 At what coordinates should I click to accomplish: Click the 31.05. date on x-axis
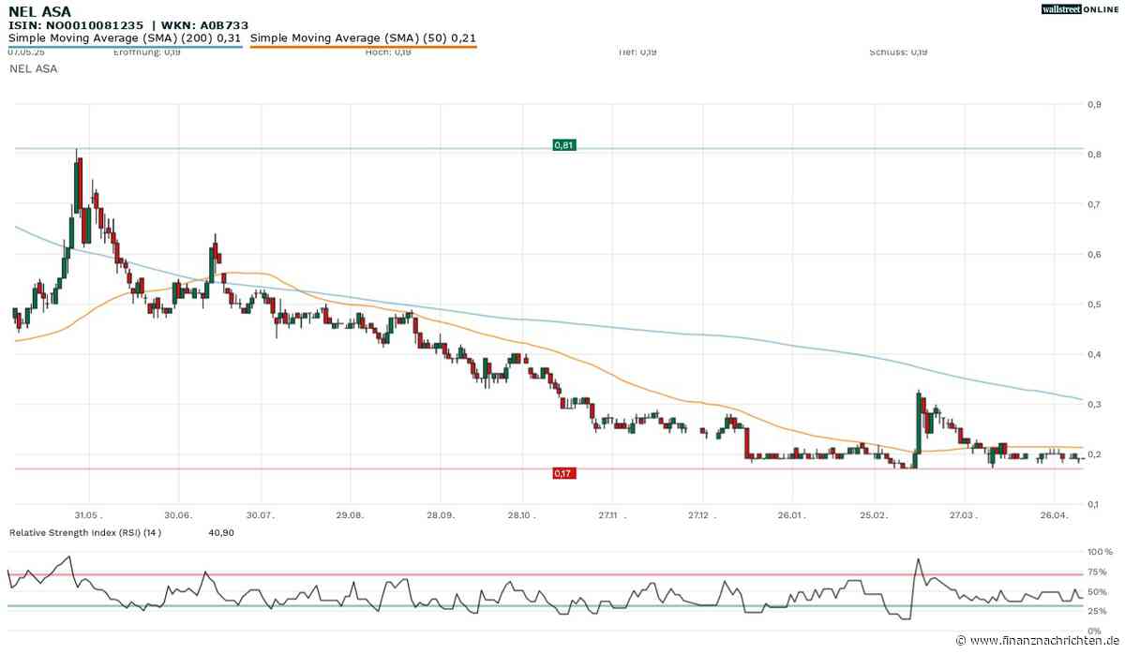88,515
